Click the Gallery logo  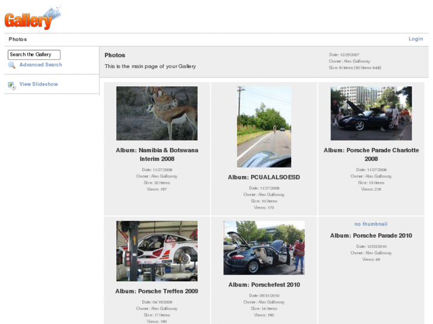(x=32, y=18)
